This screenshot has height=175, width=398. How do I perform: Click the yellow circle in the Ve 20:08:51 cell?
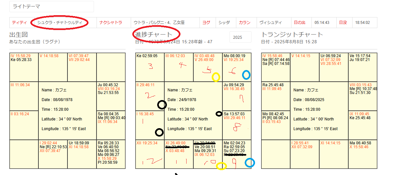pos(221,166)
